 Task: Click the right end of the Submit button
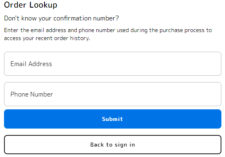[x=217, y=119]
